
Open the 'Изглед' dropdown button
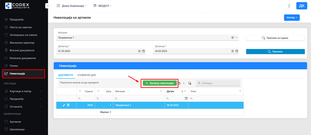coord(292,18)
